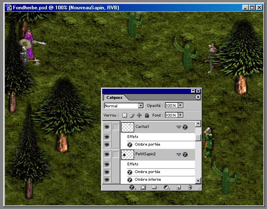
Task: Click Photoshop document icon in title bar
Action: [x=9, y=8]
